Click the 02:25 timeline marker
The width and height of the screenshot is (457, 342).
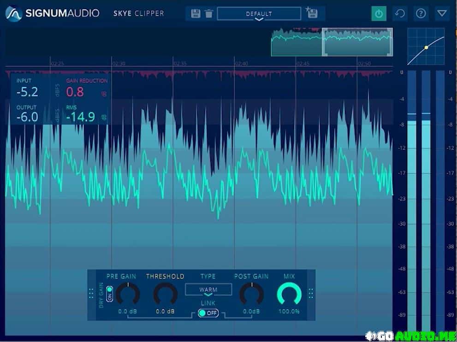coord(58,63)
